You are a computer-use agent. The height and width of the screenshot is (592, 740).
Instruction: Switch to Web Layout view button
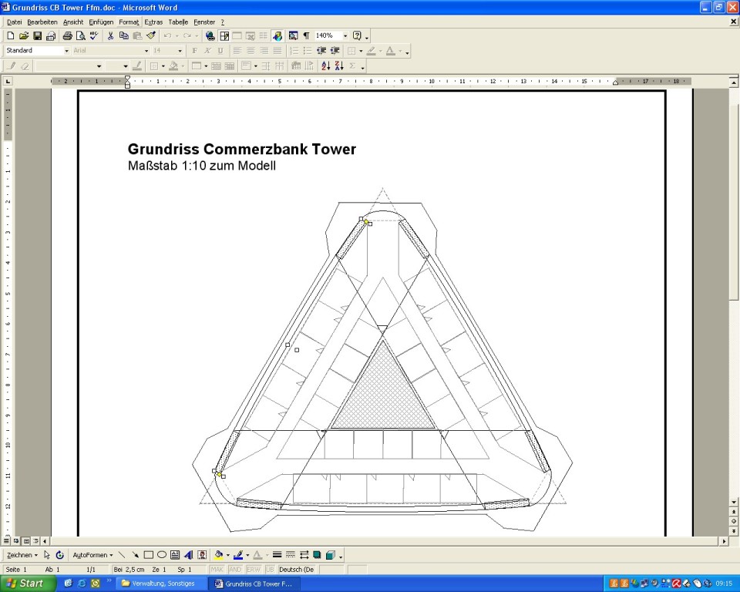pyautogui.click(x=16, y=541)
